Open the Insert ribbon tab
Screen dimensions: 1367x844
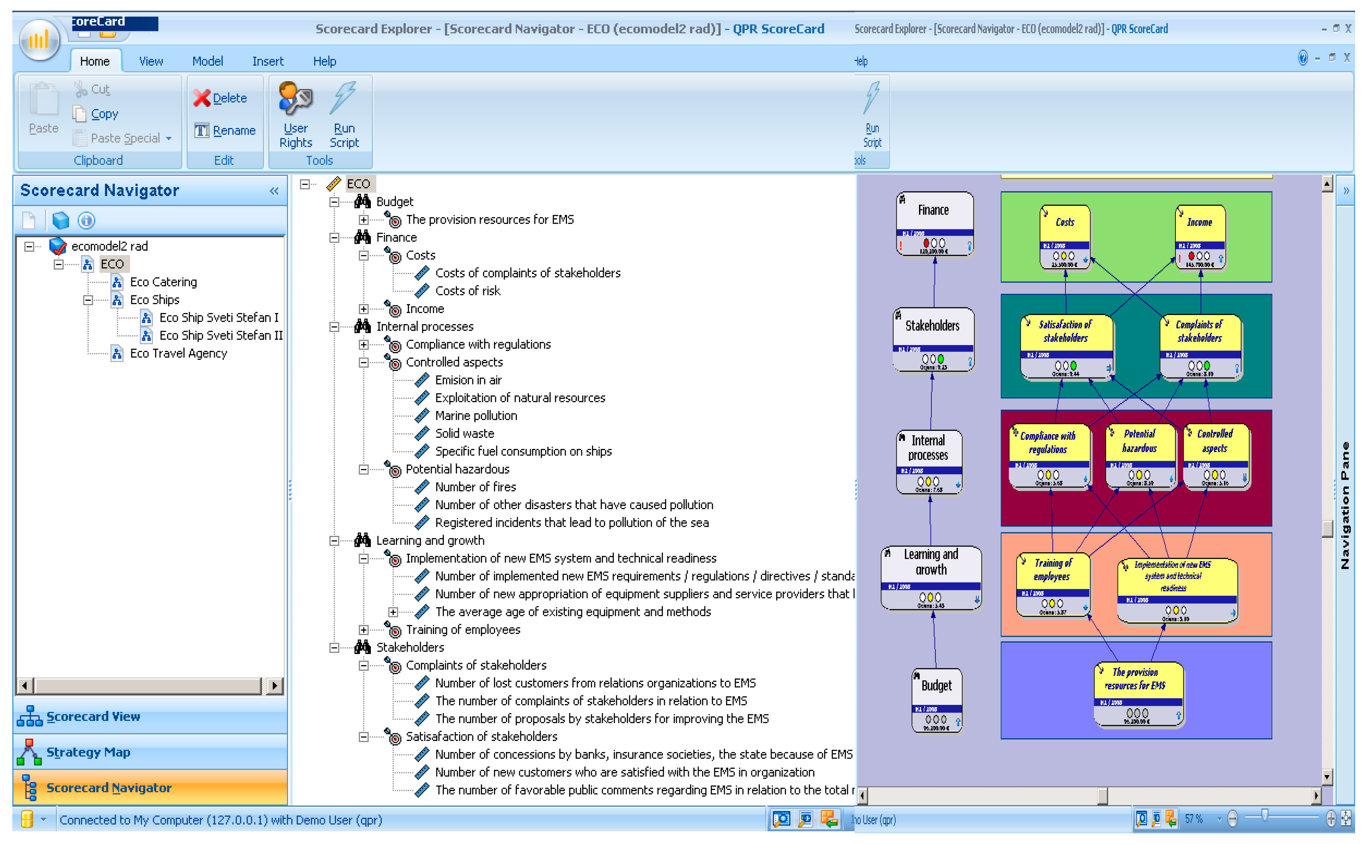(268, 62)
